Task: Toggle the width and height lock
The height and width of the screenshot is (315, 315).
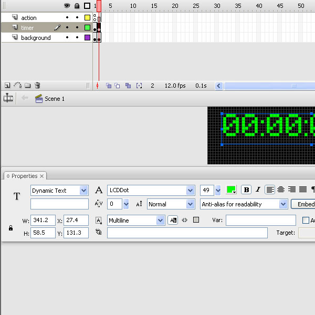Action: tap(11, 228)
